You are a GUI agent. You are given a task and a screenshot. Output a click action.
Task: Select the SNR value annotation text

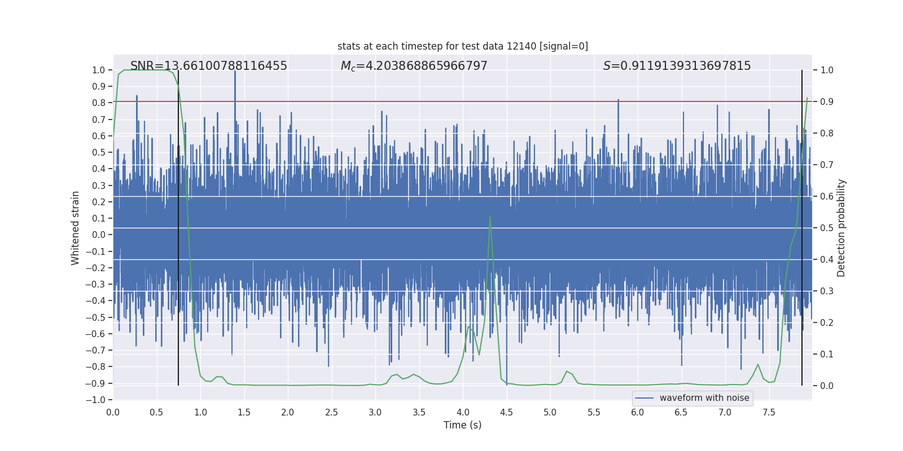pos(208,66)
